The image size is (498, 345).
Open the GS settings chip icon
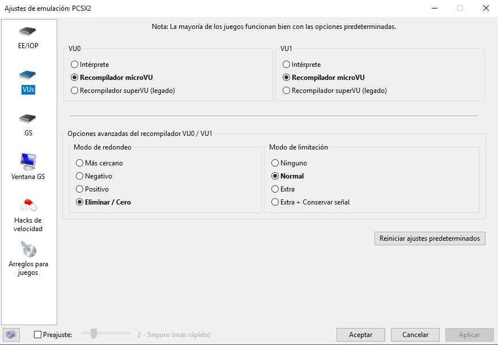28,120
